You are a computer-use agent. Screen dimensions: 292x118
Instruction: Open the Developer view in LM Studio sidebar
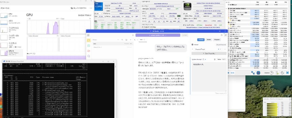89,45
